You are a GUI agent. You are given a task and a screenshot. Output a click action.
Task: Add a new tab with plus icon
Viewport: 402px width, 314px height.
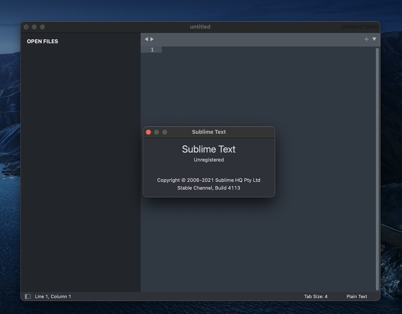click(366, 39)
